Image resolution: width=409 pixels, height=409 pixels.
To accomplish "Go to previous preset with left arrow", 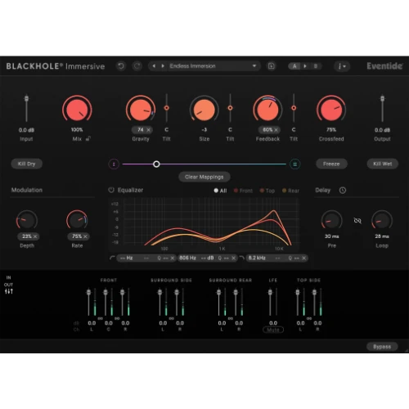I will click(x=154, y=66).
